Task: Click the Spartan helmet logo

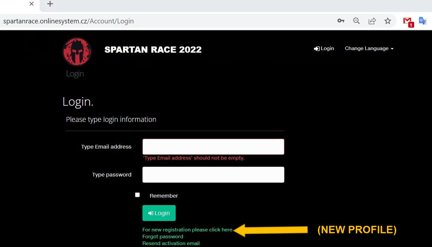Action: tap(77, 52)
